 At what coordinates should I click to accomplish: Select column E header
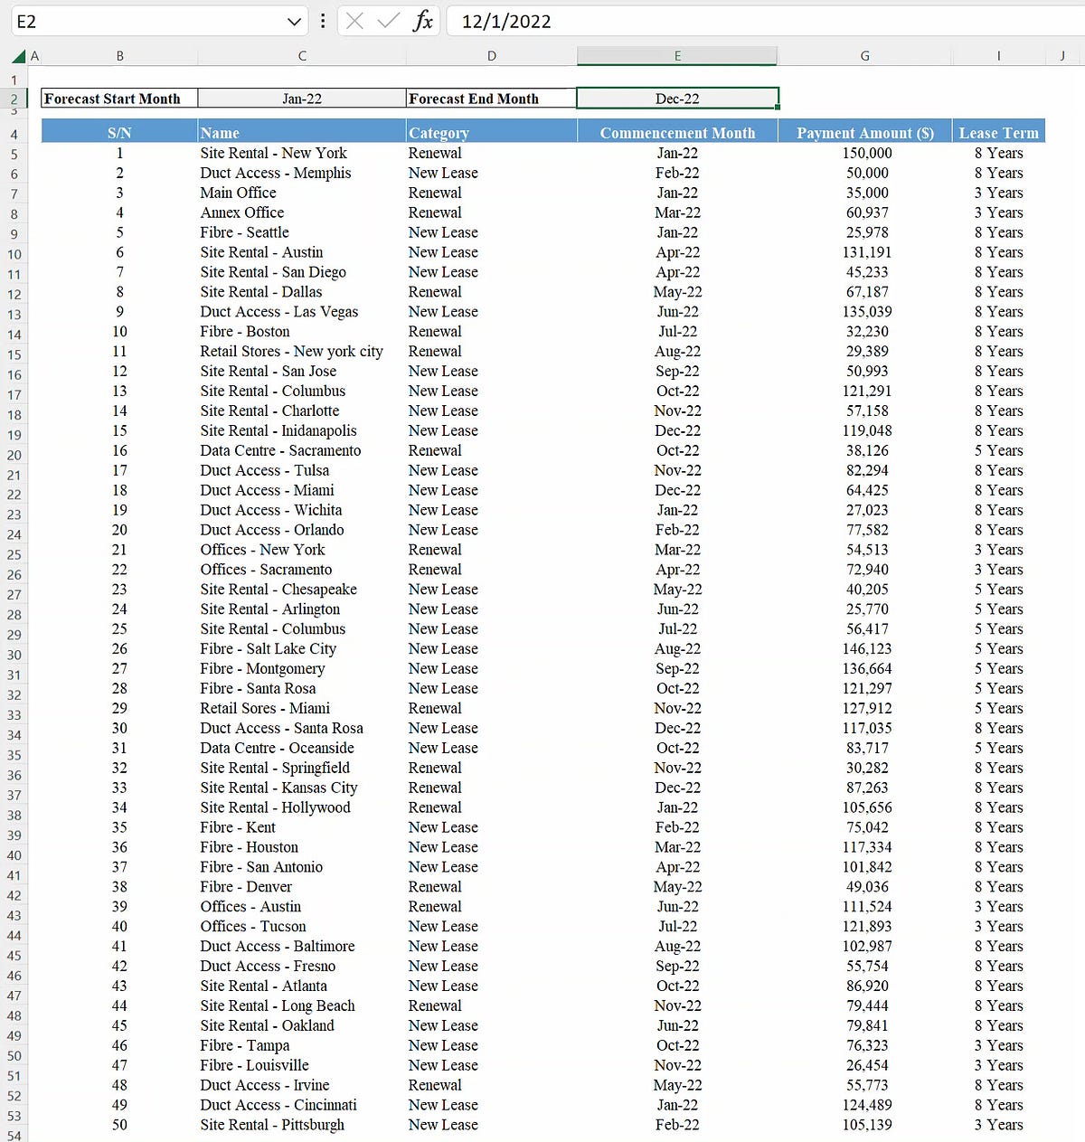coord(676,55)
